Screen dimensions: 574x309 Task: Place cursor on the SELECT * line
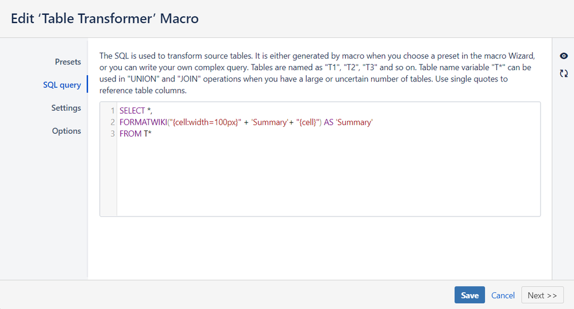pos(132,110)
